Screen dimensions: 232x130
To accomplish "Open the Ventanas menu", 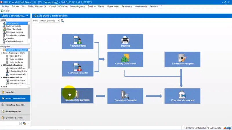I will [x=154, y=6].
